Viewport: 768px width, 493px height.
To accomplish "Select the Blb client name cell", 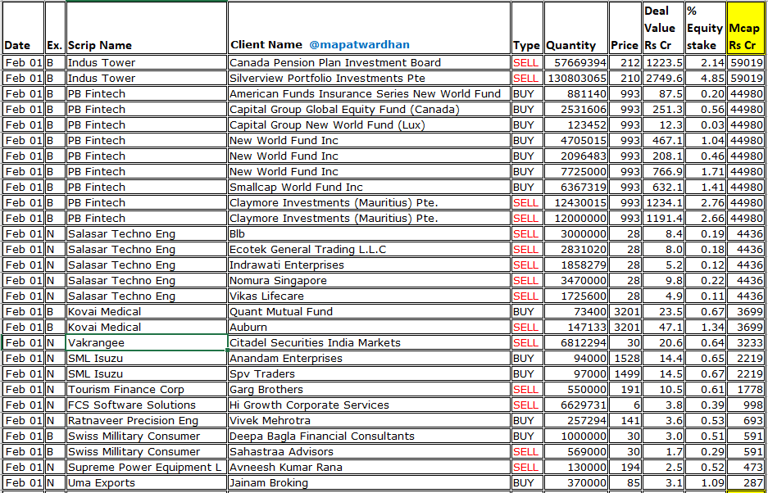I will tap(370, 234).
